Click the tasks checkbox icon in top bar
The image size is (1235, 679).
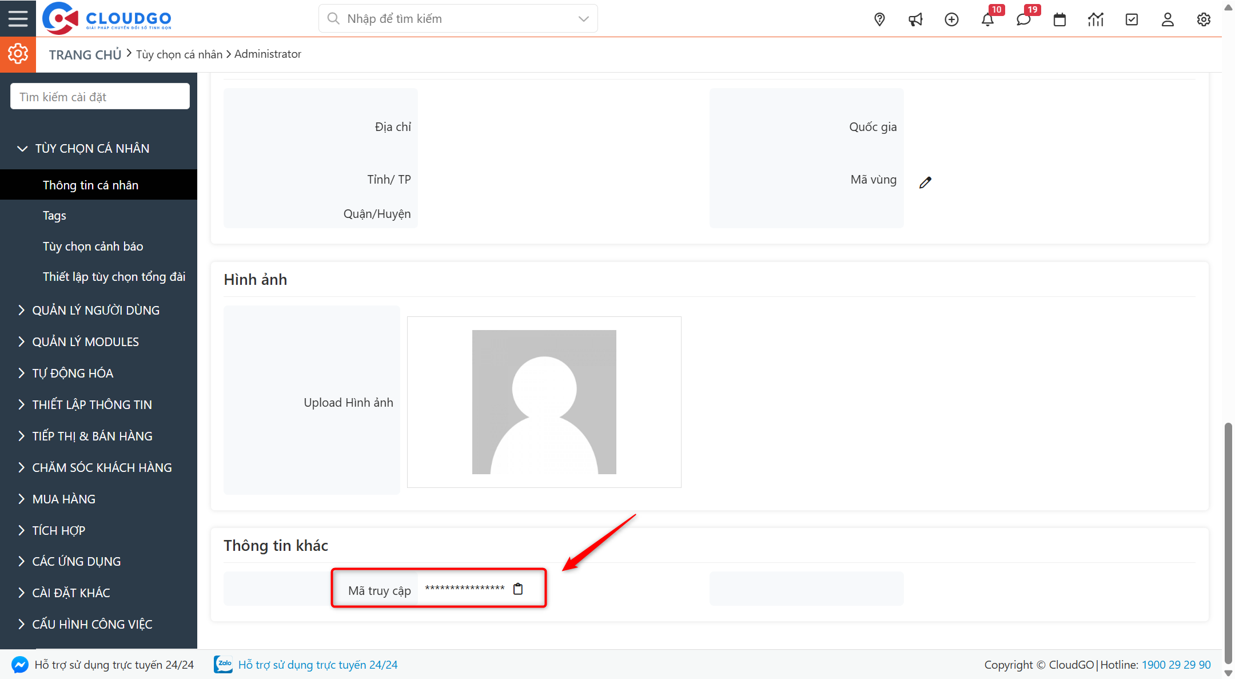(1132, 19)
